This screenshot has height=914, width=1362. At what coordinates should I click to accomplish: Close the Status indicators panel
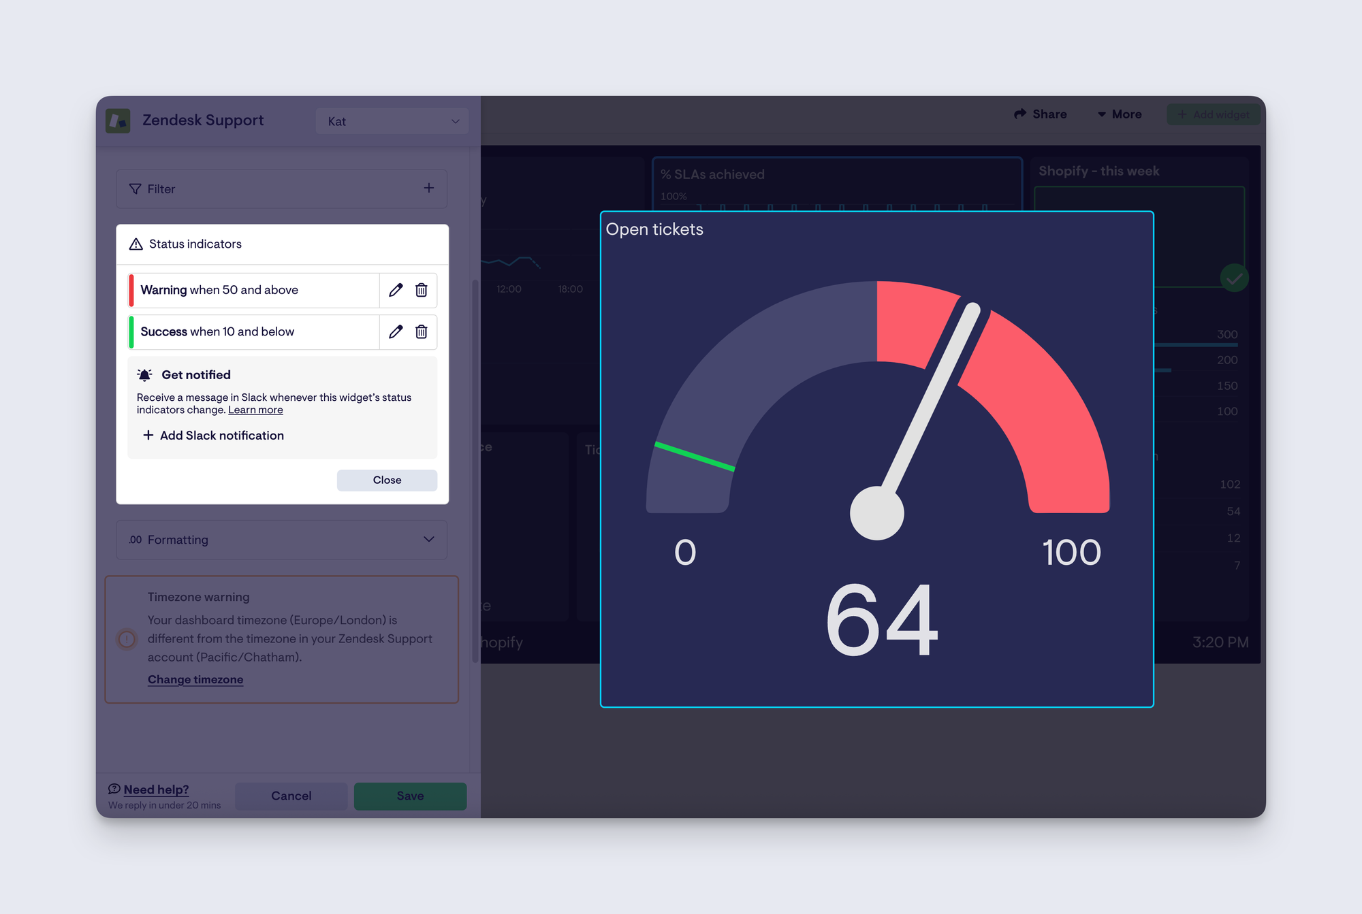(x=387, y=480)
